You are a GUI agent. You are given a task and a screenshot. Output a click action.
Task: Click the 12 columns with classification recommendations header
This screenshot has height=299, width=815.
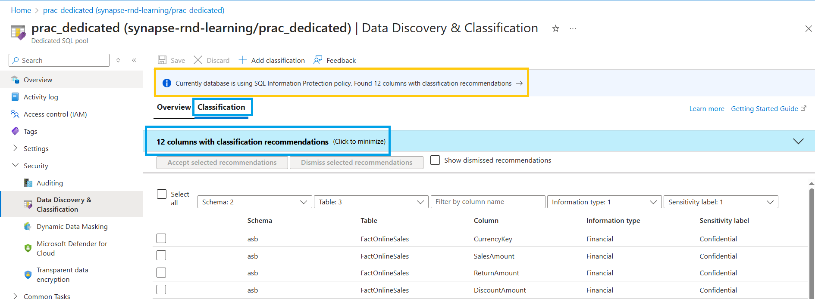[242, 142]
